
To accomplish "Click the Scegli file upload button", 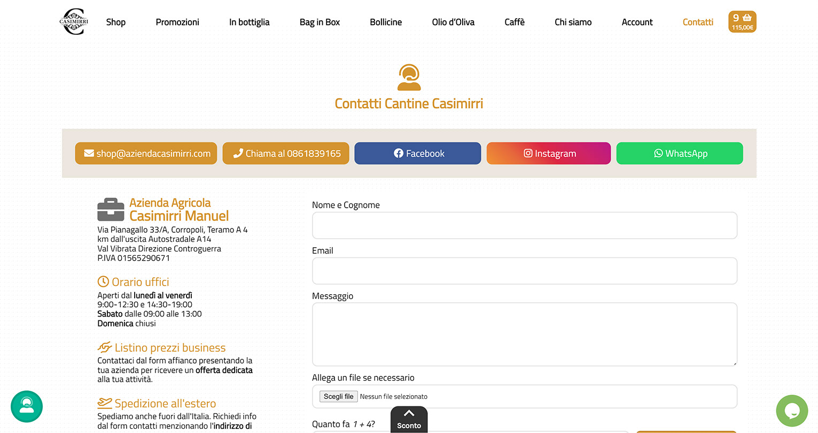I will 339,396.
